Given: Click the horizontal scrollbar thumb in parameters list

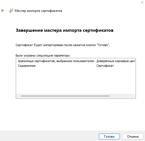Looking at the screenshot, I should (65, 96).
